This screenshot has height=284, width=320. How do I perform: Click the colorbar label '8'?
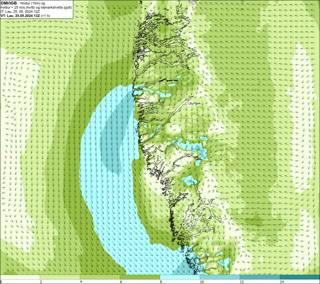click(161, 282)
